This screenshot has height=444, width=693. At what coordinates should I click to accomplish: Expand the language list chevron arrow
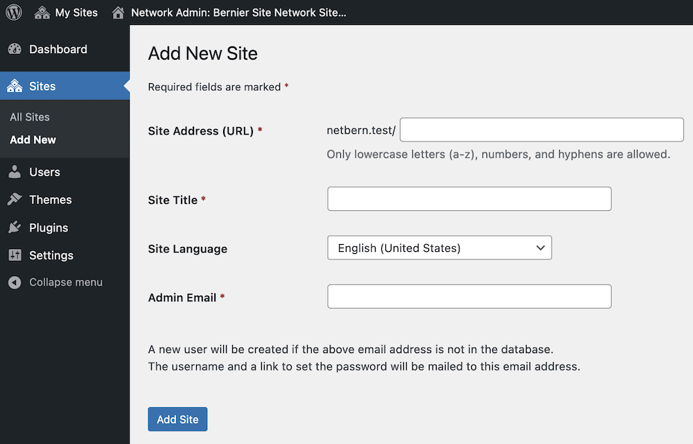(x=540, y=248)
